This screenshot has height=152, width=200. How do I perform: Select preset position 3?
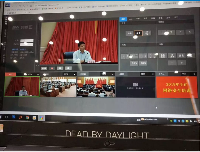point(180,32)
